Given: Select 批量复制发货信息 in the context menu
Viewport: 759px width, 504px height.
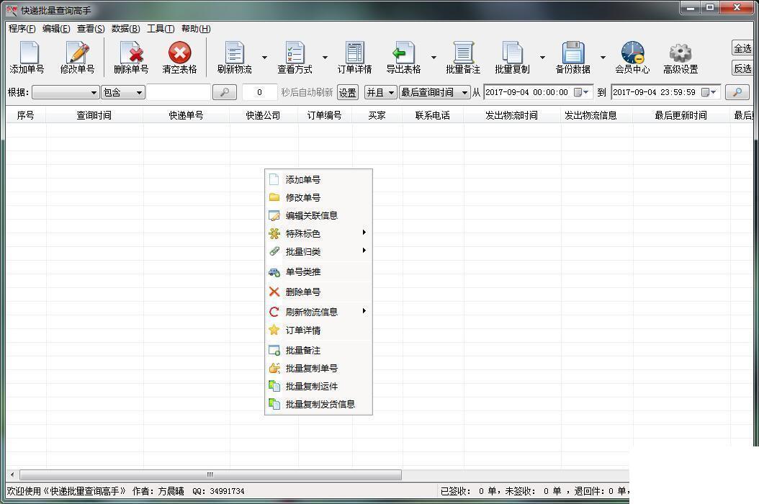Looking at the screenshot, I should (318, 404).
